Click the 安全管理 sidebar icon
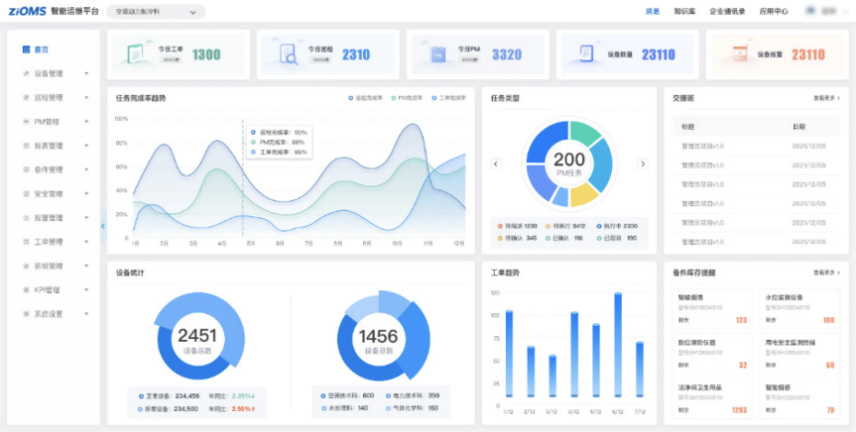The height and width of the screenshot is (432, 856). (26, 194)
